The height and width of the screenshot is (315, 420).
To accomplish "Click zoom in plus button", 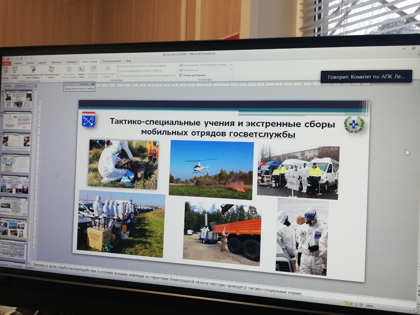I will 410,310.
